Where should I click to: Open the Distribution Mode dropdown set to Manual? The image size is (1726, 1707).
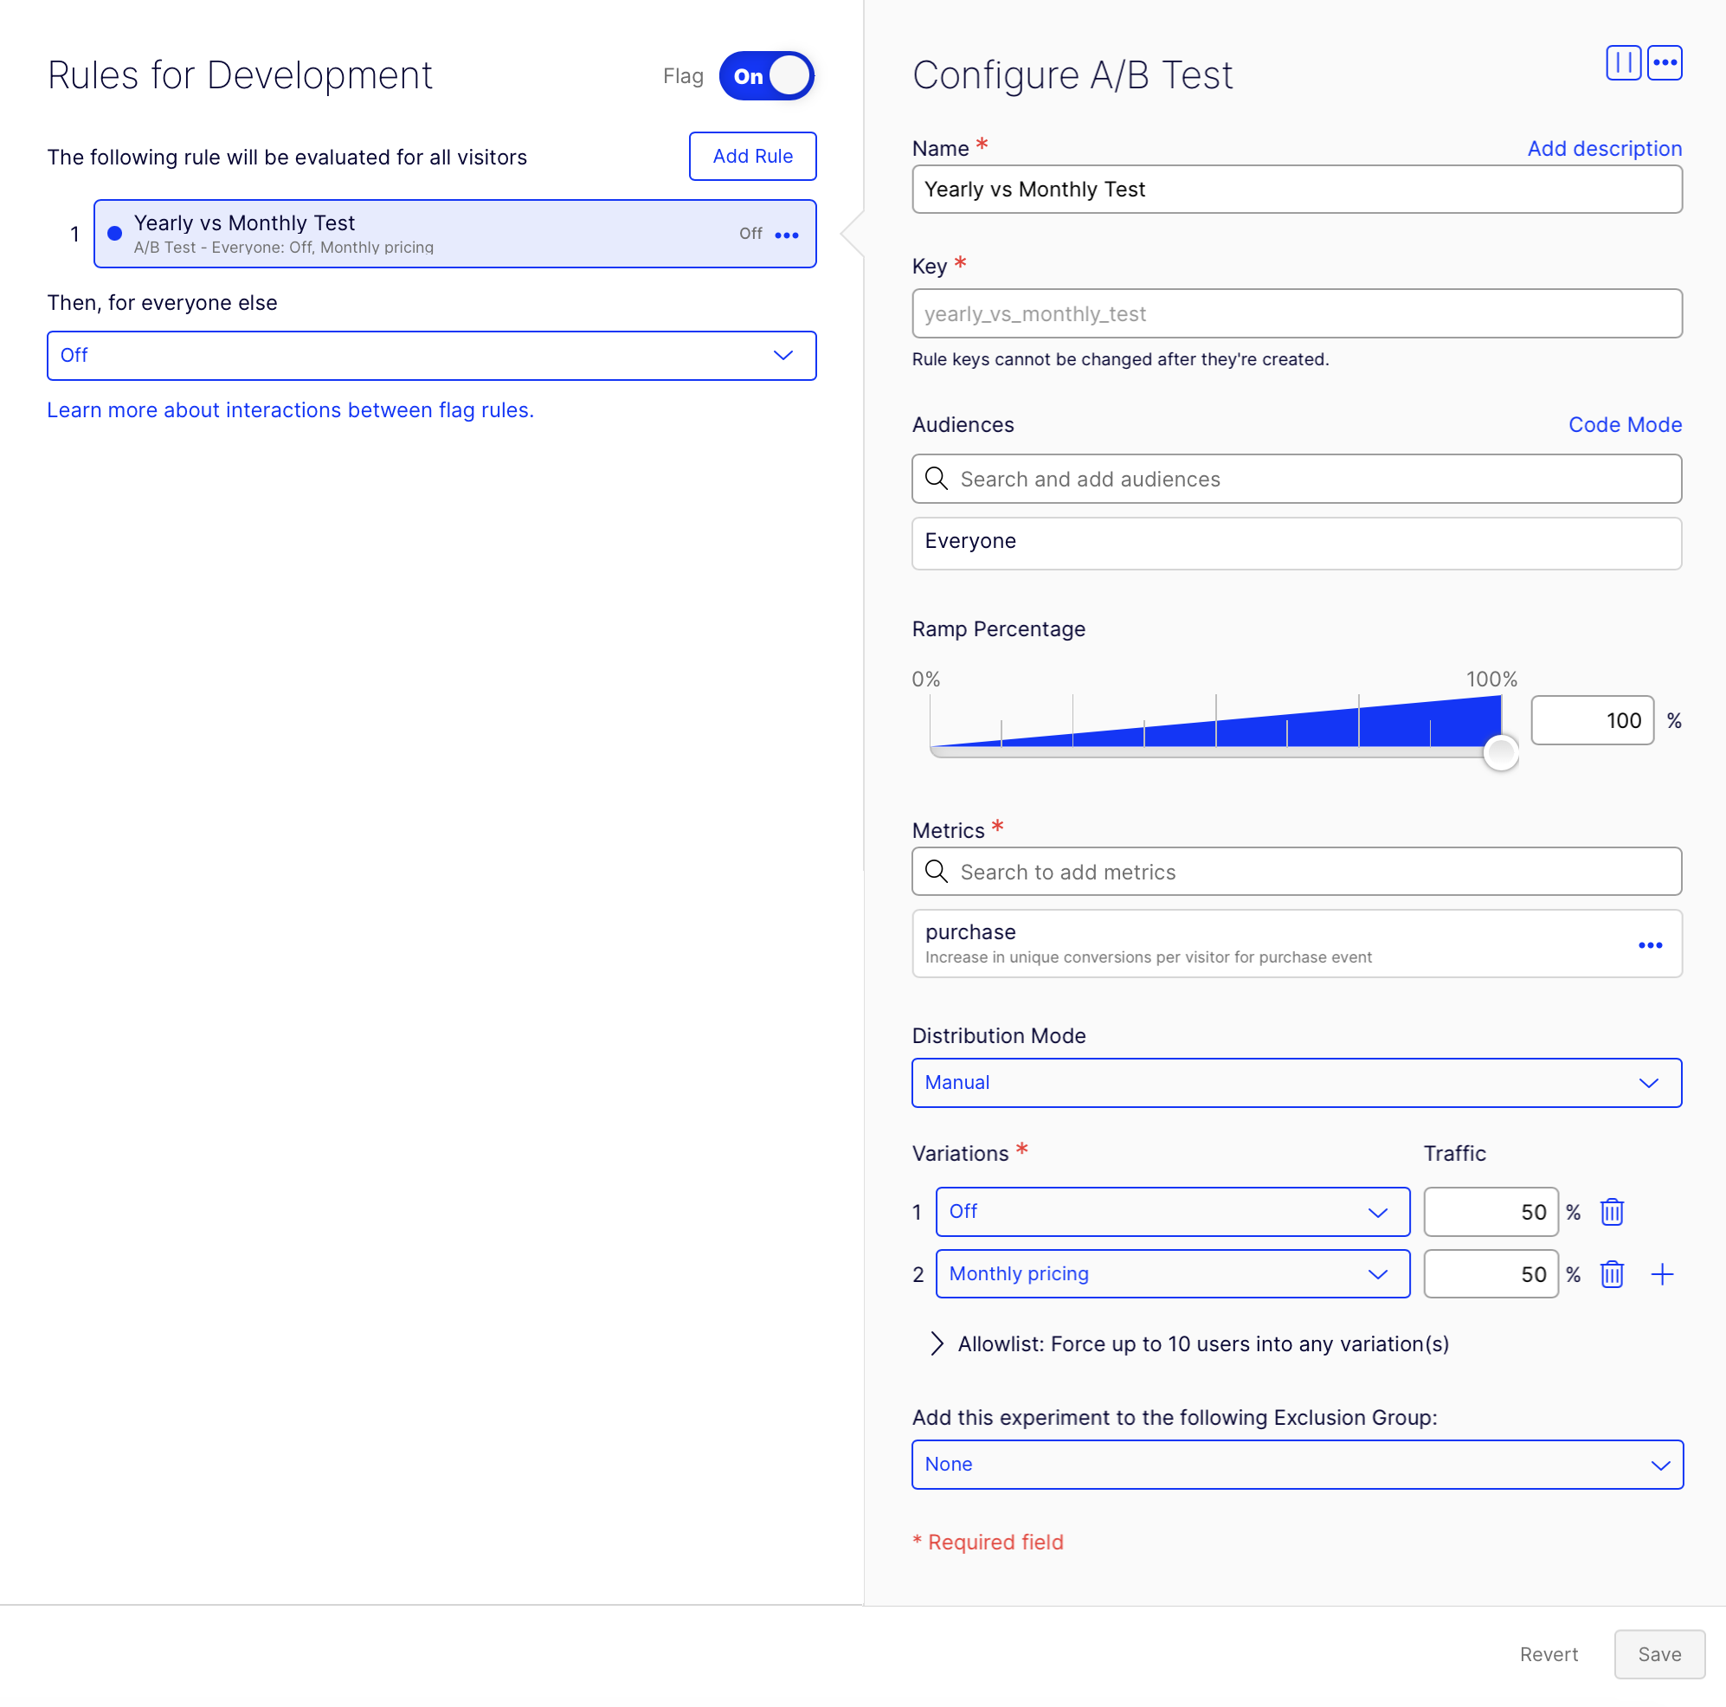coord(1297,1083)
